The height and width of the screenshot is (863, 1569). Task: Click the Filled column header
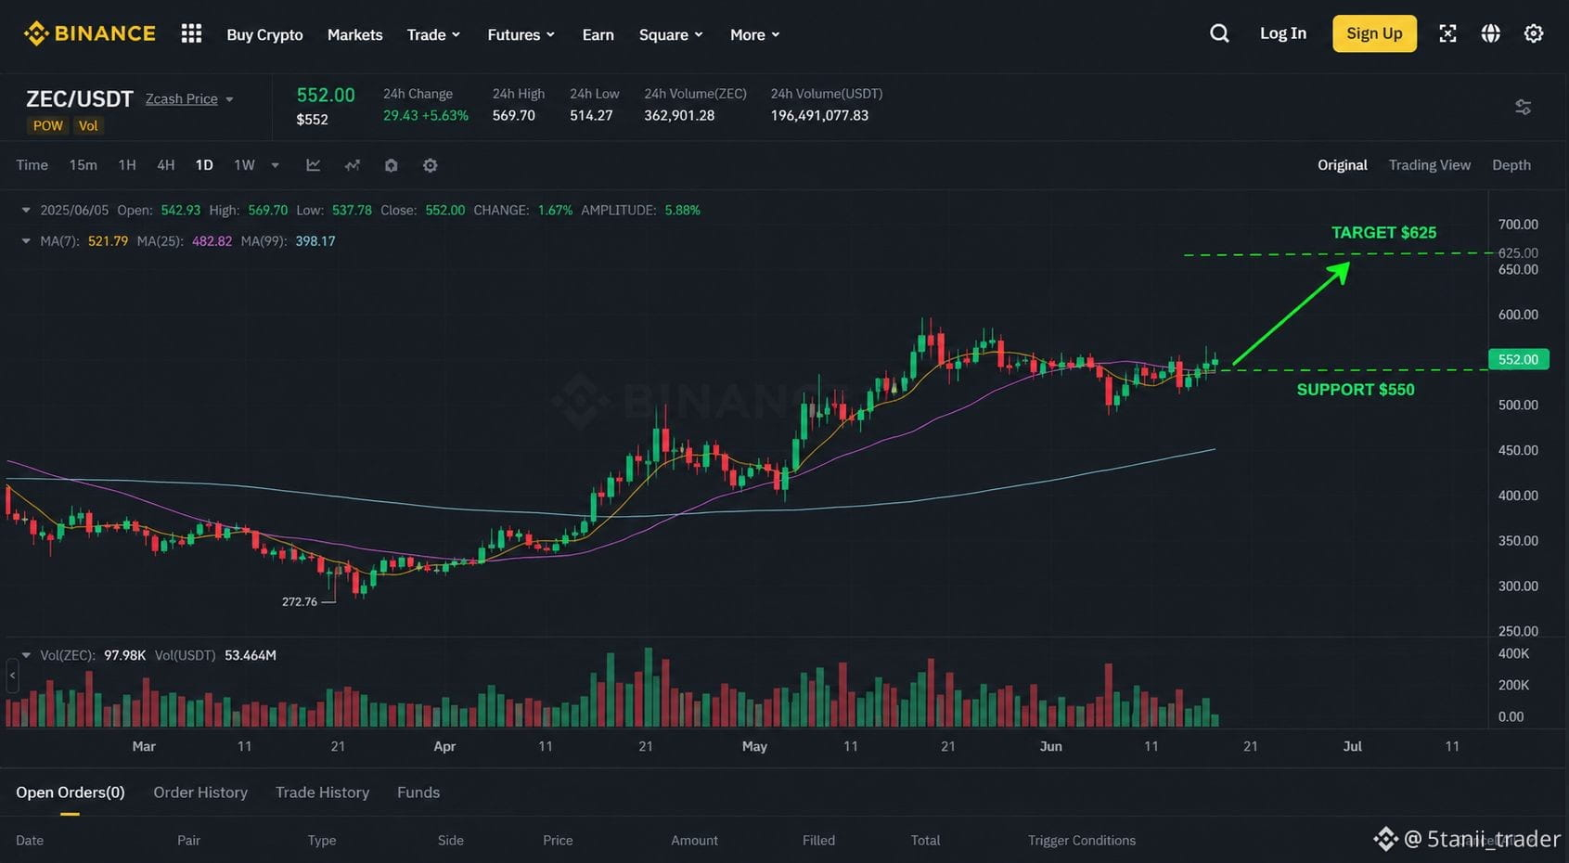tap(818, 841)
